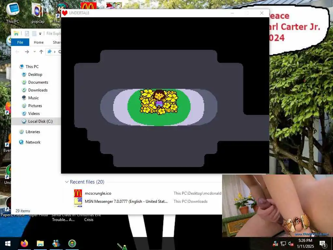This screenshot has height=250, width=333.
Task: Click Properties icon in Explorer quick access toolbar
Action: 27,34
